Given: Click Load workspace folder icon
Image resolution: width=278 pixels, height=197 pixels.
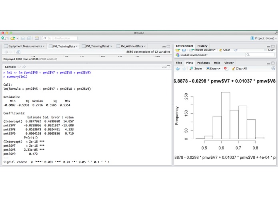Looking at the screenshot, I should 178,50.
